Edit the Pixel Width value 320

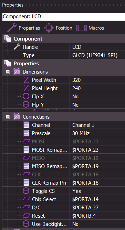point(97,80)
